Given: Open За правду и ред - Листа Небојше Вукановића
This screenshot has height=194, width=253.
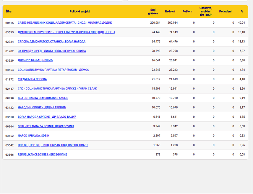Looking at the screenshot, I should (x=52, y=51).
